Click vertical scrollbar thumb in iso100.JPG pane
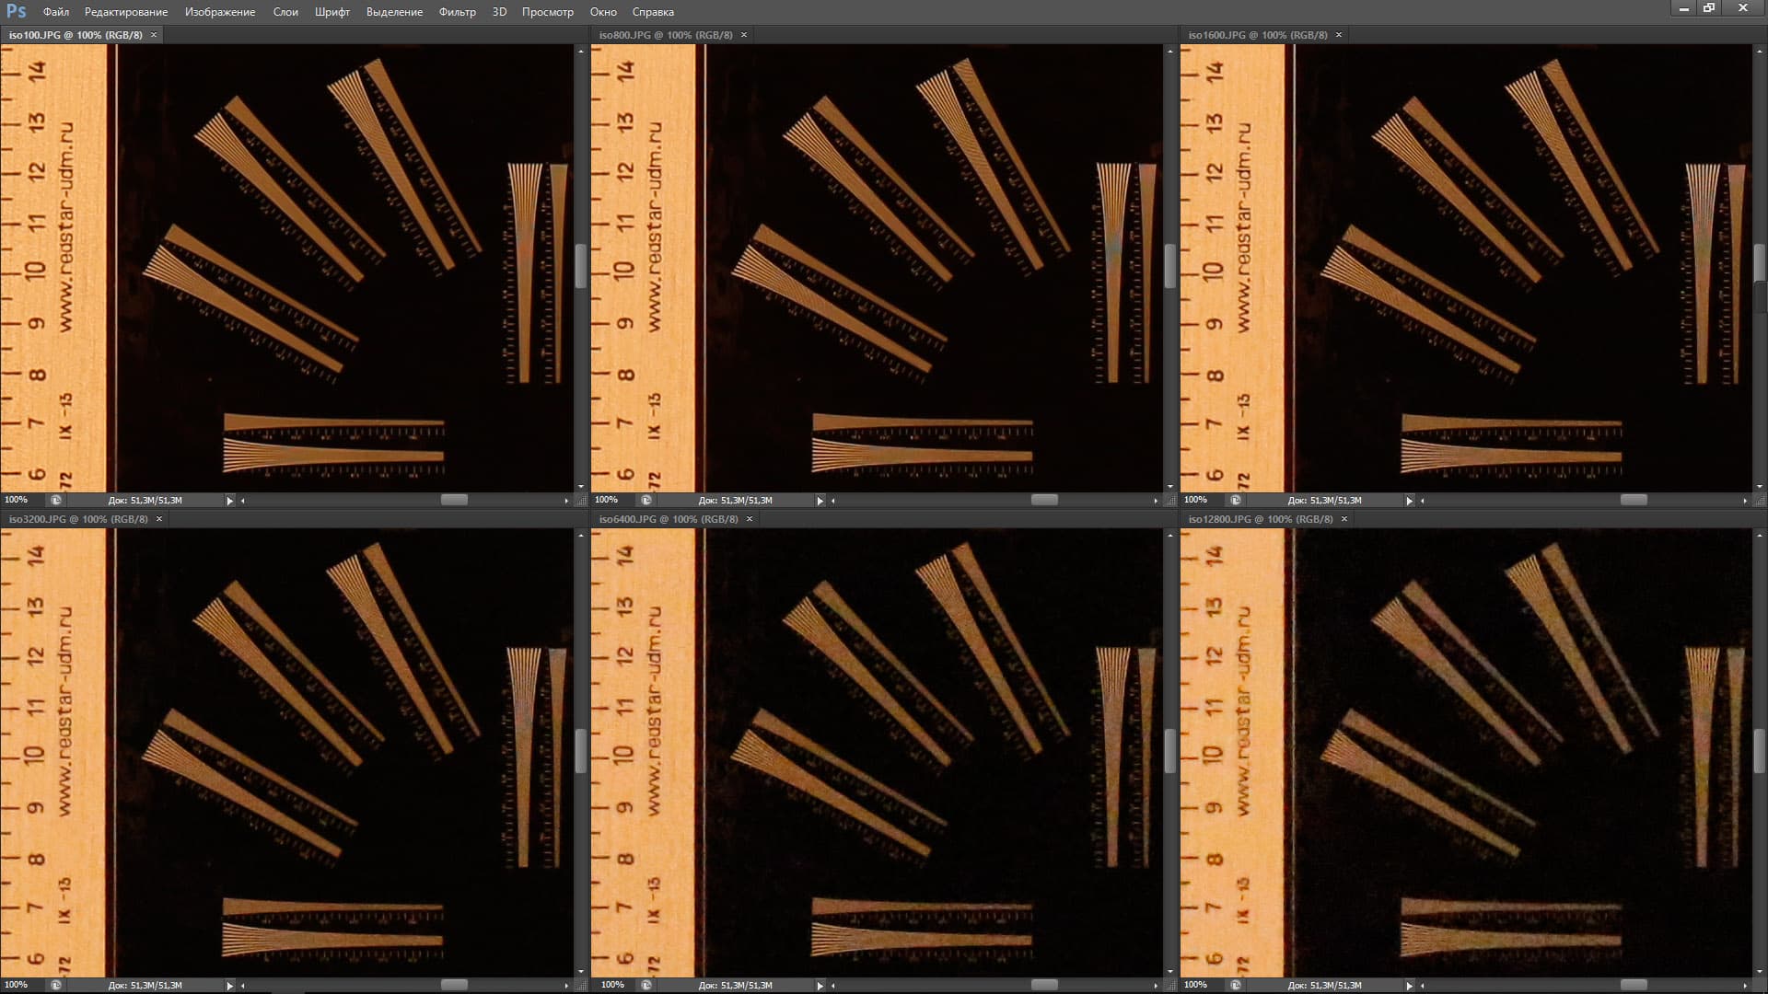 pos(581,267)
